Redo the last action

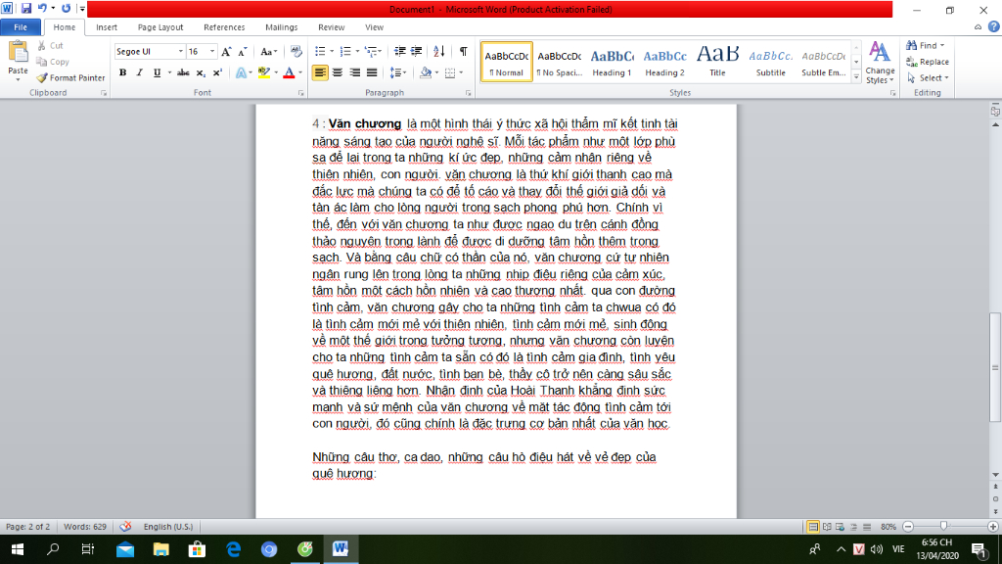tap(66, 9)
